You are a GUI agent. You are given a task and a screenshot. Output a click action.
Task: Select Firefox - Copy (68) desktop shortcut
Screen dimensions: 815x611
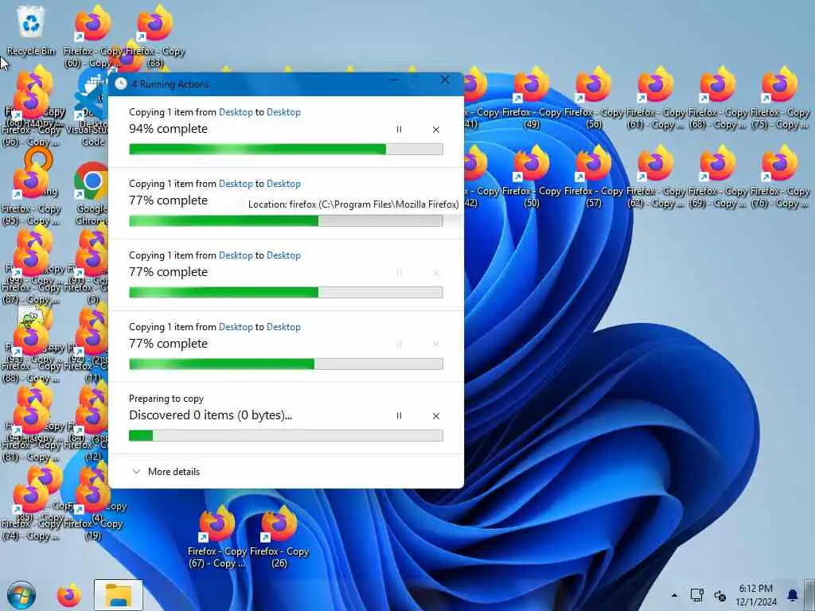718,98
